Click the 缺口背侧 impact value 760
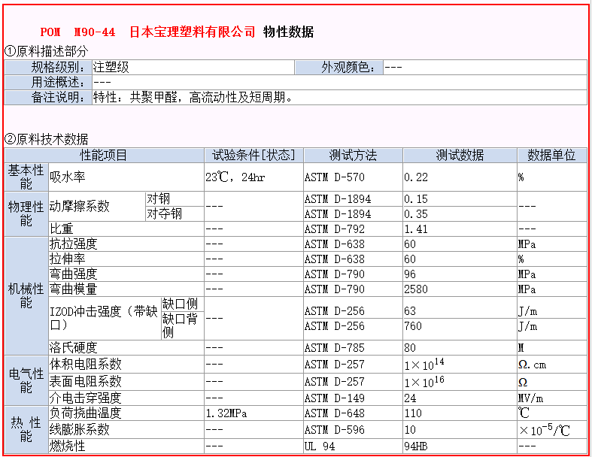 [414, 326]
